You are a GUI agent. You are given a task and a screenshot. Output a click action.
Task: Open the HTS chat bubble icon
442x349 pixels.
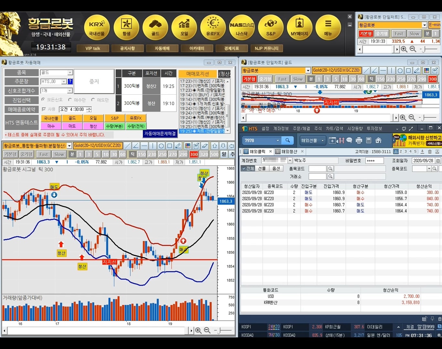click(x=349, y=140)
